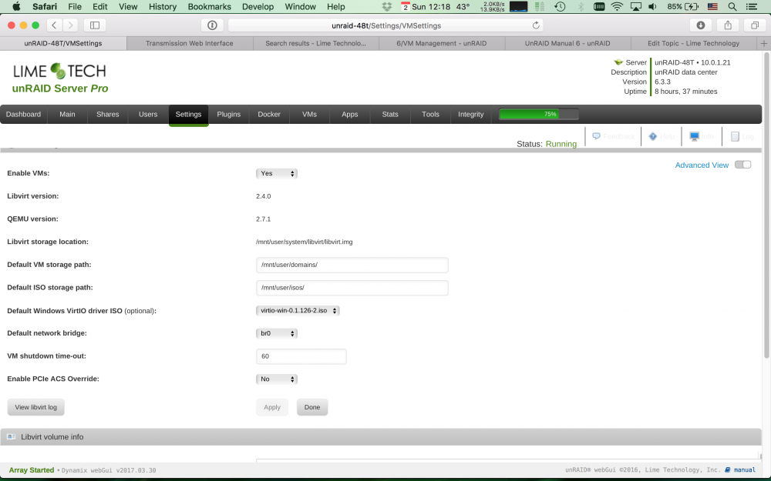Open the Enable VMs dropdown
Viewport: 771px width, 481px height.
click(276, 173)
